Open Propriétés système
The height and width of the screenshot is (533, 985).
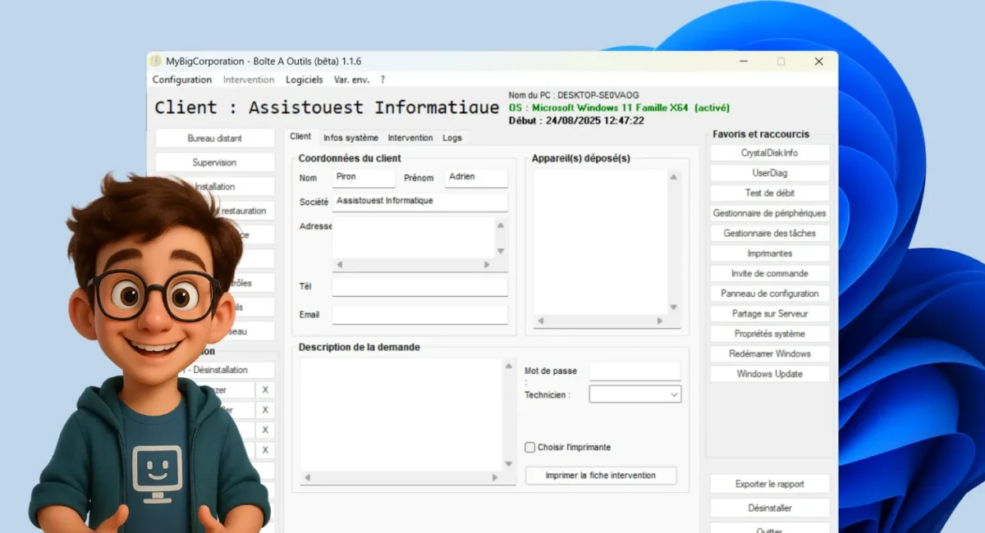click(x=770, y=334)
